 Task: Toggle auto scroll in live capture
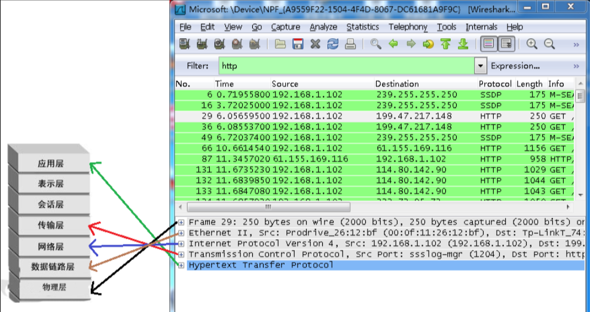506,44
